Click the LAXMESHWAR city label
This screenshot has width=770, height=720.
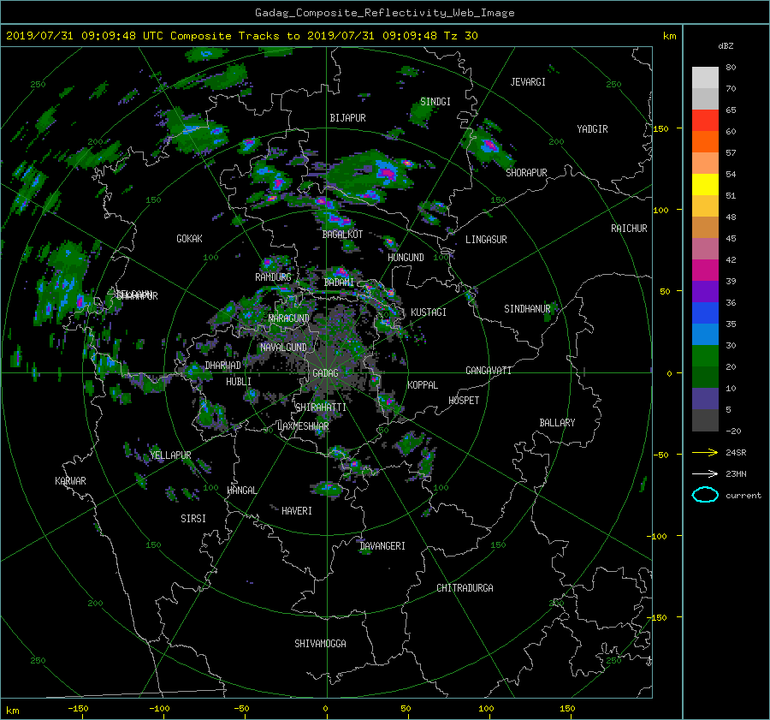click(x=303, y=426)
